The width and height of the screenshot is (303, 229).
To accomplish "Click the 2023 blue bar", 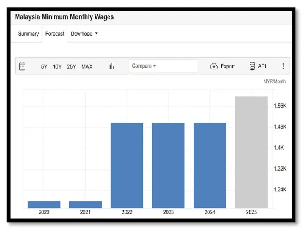I will pos(168,166).
